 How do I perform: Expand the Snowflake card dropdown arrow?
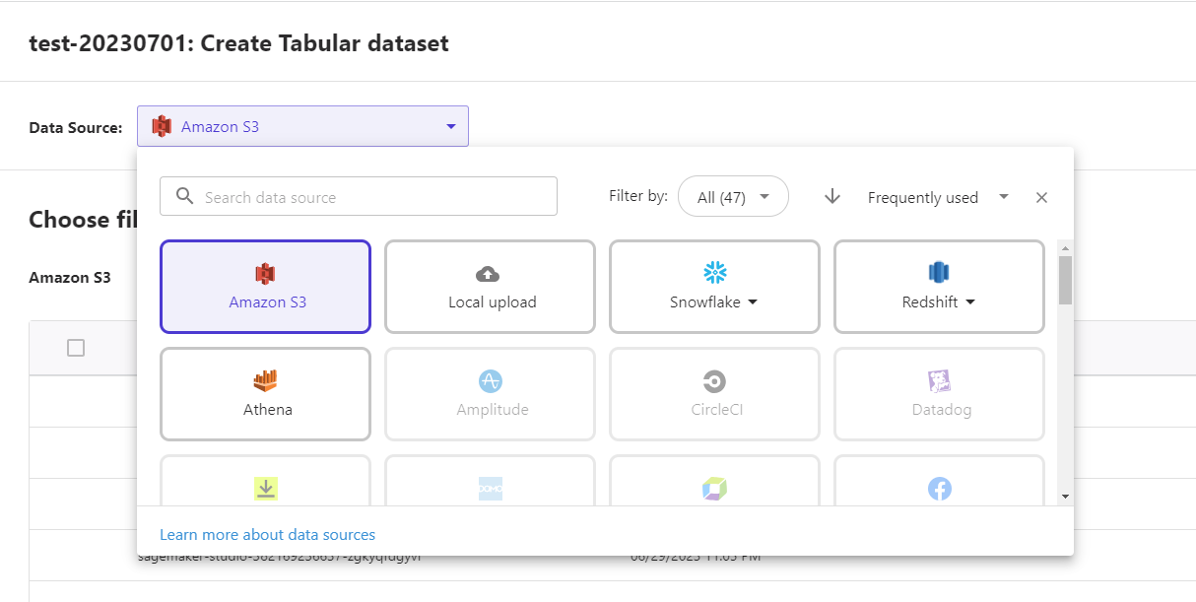pos(753,302)
